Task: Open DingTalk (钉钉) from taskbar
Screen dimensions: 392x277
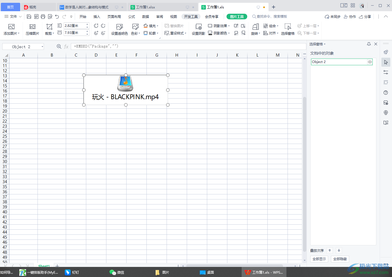Action: tap(72, 272)
